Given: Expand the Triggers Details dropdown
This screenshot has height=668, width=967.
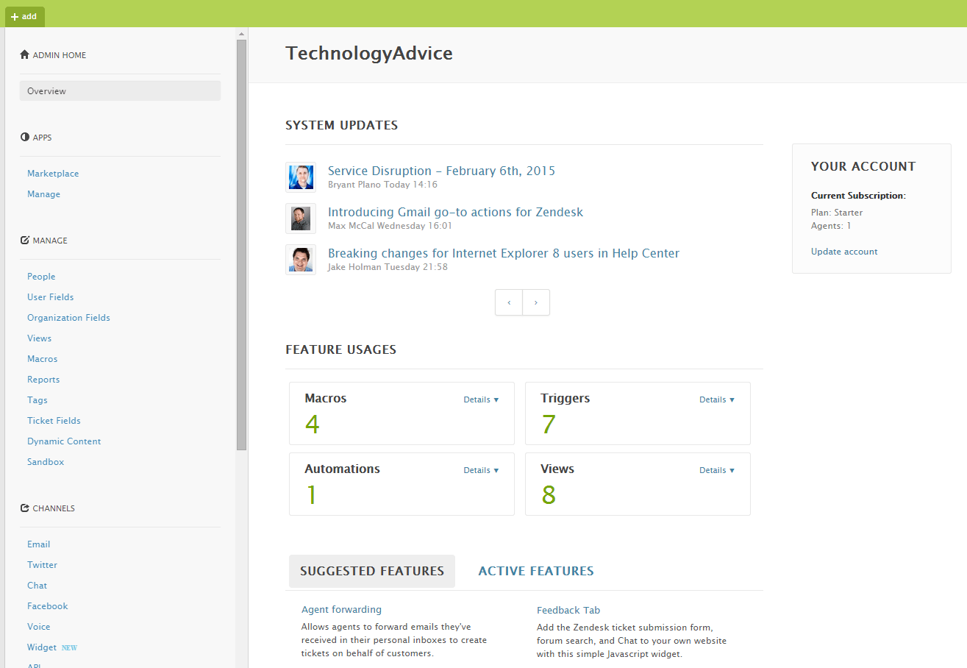Looking at the screenshot, I should click(x=716, y=399).
